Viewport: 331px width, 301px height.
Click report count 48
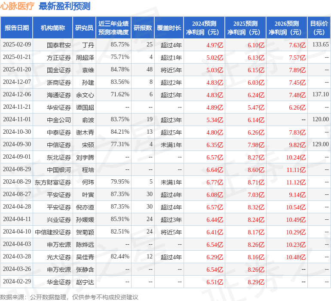[x=150, y=70]
